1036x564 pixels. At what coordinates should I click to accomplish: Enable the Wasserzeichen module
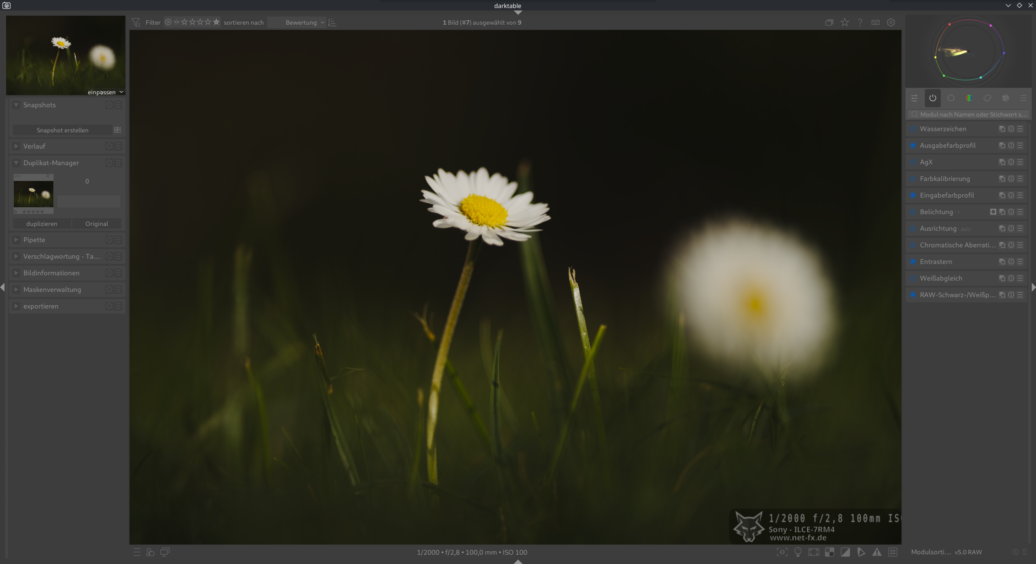913,129
